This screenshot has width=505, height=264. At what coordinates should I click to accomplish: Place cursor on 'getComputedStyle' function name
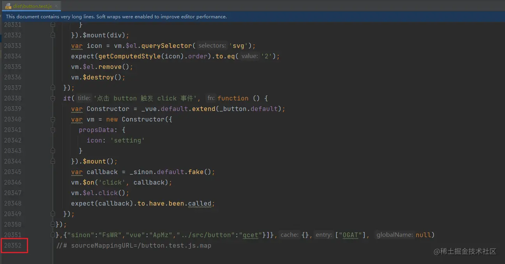click(x=130, y=56)
